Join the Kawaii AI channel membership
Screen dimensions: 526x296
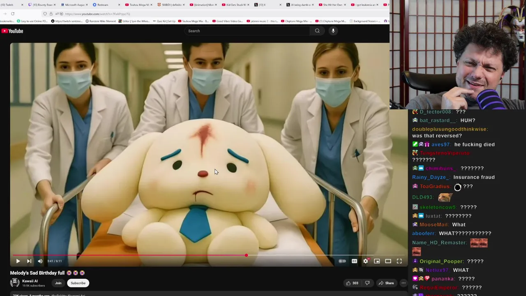[58, 283]
